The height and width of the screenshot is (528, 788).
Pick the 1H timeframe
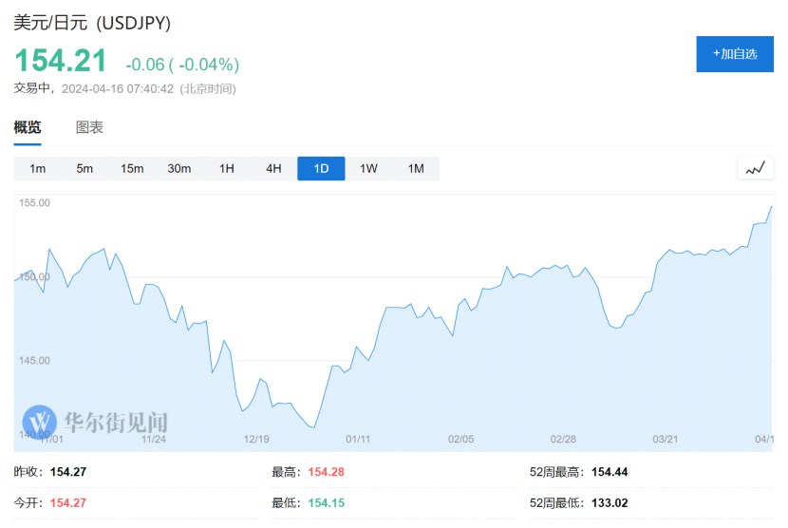[x=227, y=169]
